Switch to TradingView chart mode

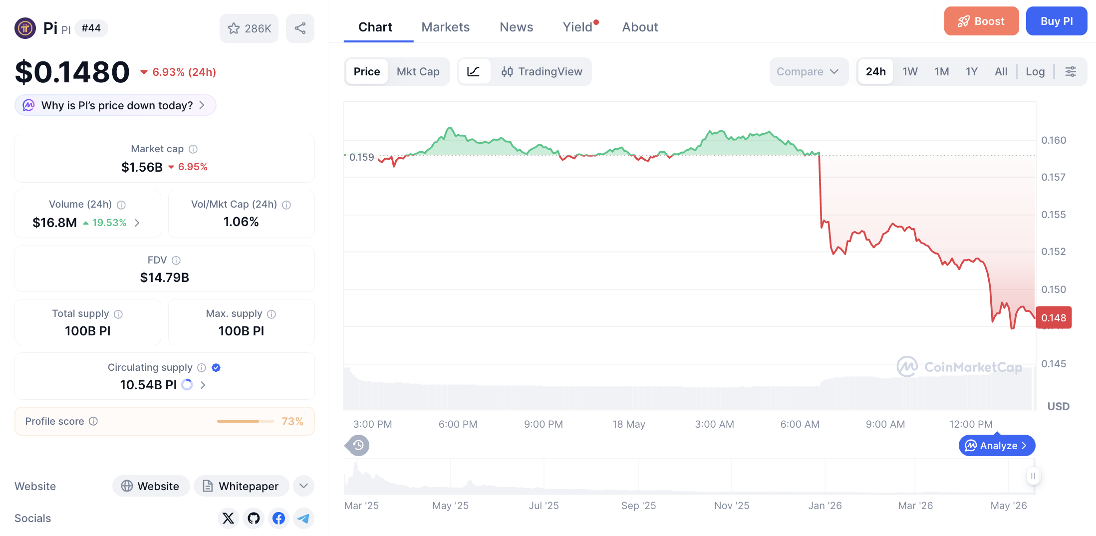point(542,72)
